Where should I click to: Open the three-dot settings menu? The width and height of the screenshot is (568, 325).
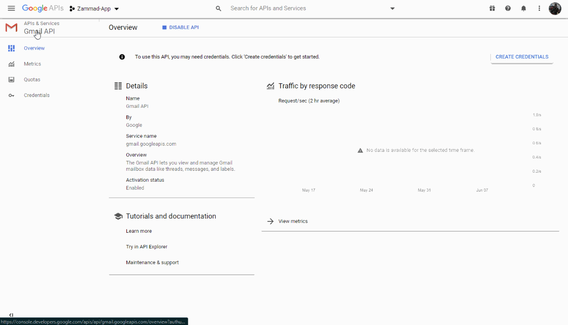pos(539,9)
